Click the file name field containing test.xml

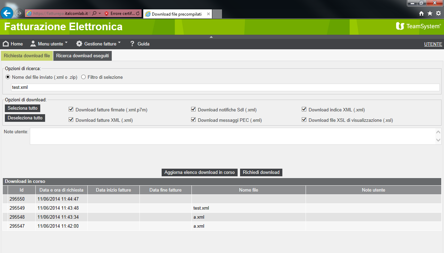point(225,87)
